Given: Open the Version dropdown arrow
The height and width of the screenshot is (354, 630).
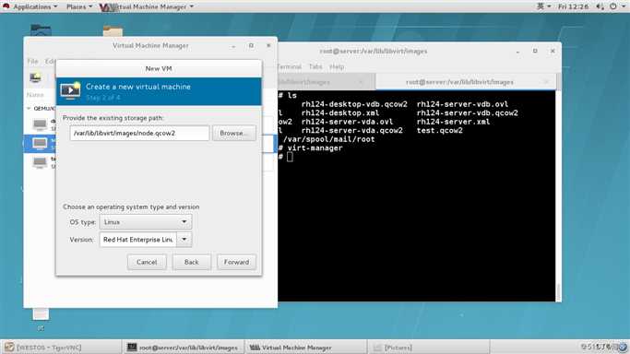Looking at the screenshot, I should (184, 239).
